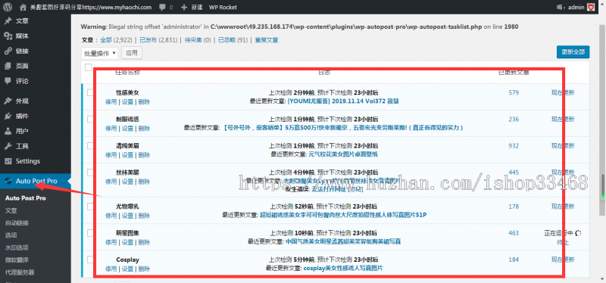This screenshot has height=283, width=606.
Task: Click updated count 579 for 性感美女
Action: click(514, 92)
